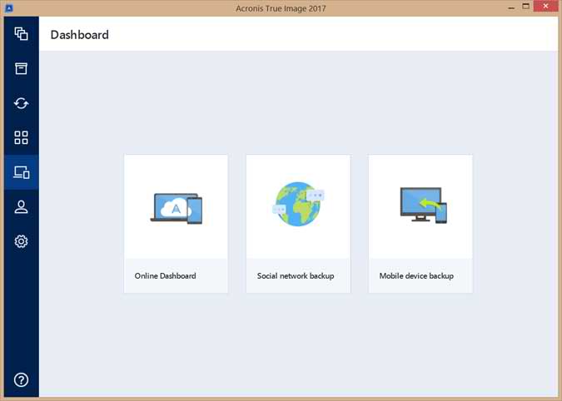Click the Mobile device backup monitor image
Image resolution: width=562 pixels, height=401 pixels.
pyautogui.click(x=423, y=205)
